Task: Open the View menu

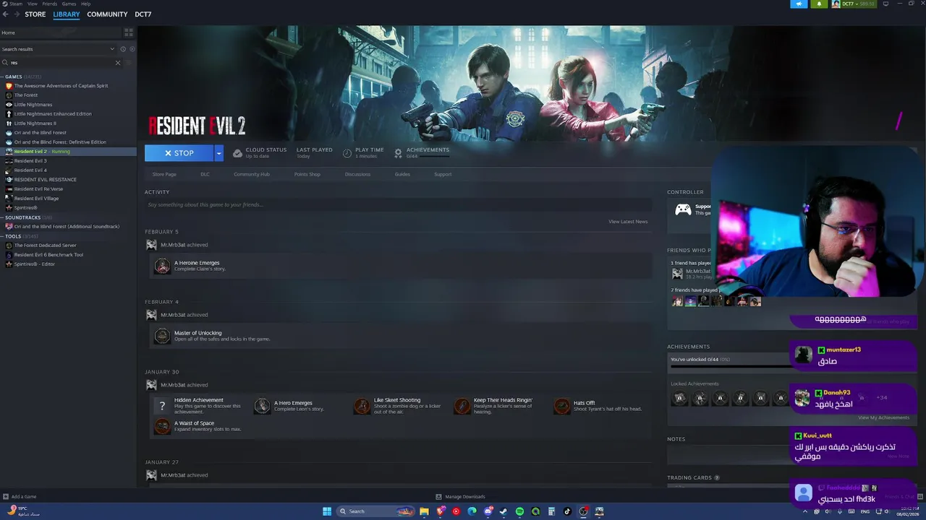Action: pos(33,4)
